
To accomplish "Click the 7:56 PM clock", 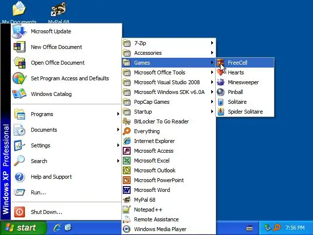I will tap(295, 228).
